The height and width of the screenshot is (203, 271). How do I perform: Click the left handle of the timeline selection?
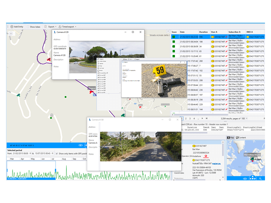point(7,170)
